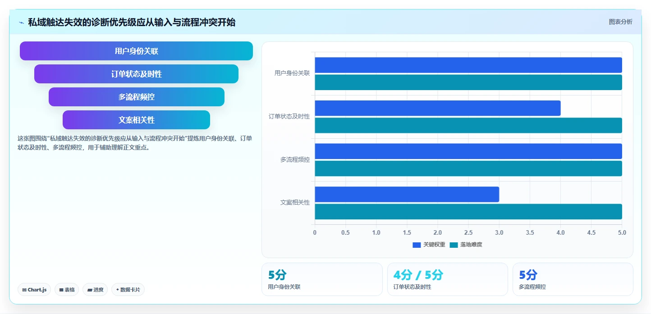Click the Chart.js tag chip
The height and width of the screenshot is (314, 651).
pyautogui.click(x=34, y=290)
